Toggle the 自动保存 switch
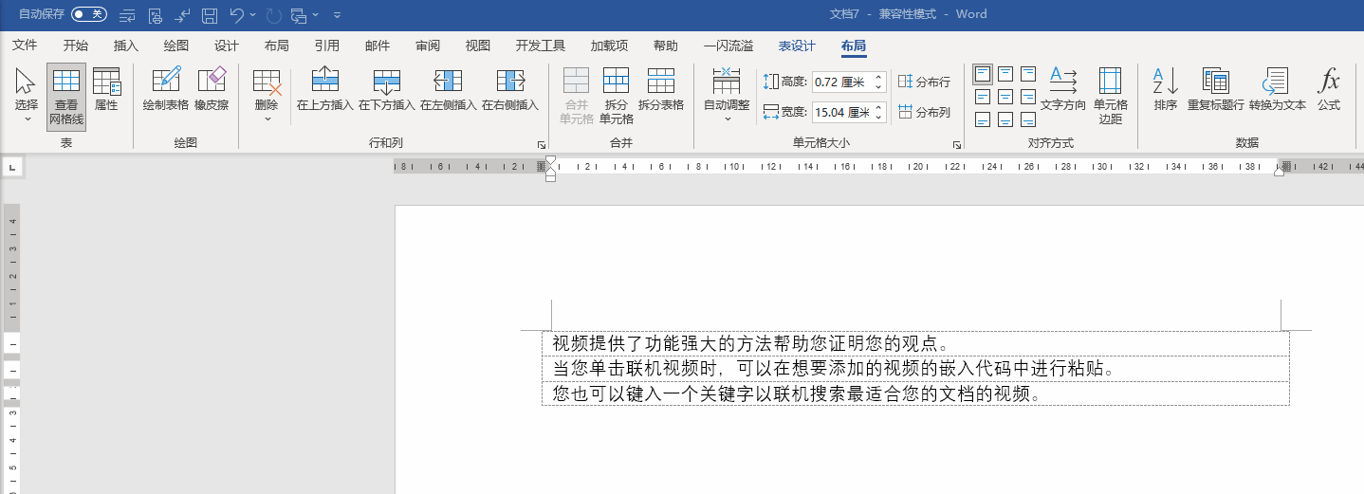This screenshot has width=1364, height=494. pos(89,14)
